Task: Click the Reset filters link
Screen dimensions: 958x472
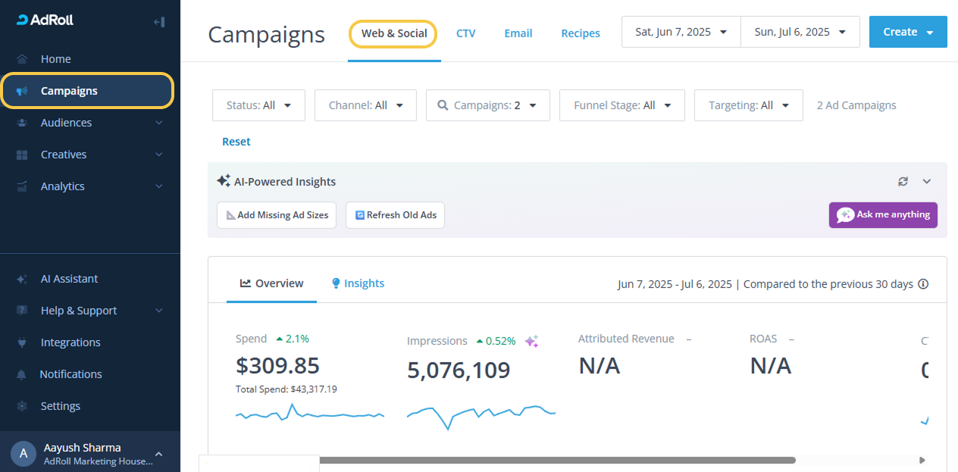Action: coord(236,142)
